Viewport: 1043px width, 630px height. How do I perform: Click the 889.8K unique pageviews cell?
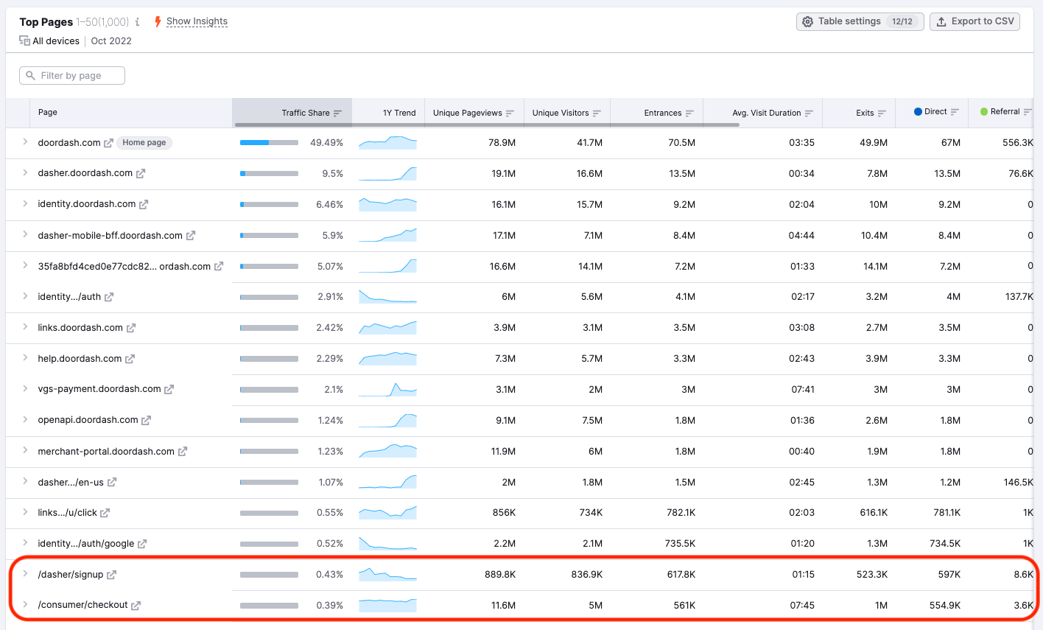pyautogui.click(x=500, y=575)
